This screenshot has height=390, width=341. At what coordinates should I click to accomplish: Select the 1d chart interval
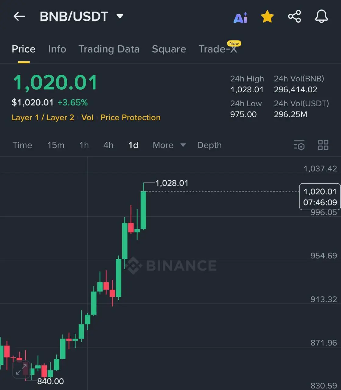(133, 145)
